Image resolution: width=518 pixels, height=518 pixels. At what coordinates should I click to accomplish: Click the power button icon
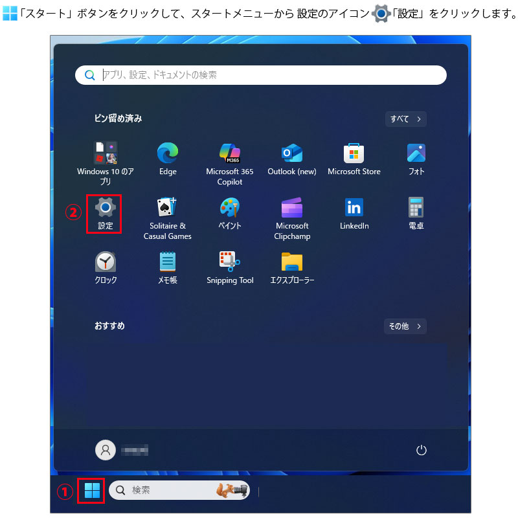pyautogui.click(x=422, y=450)
